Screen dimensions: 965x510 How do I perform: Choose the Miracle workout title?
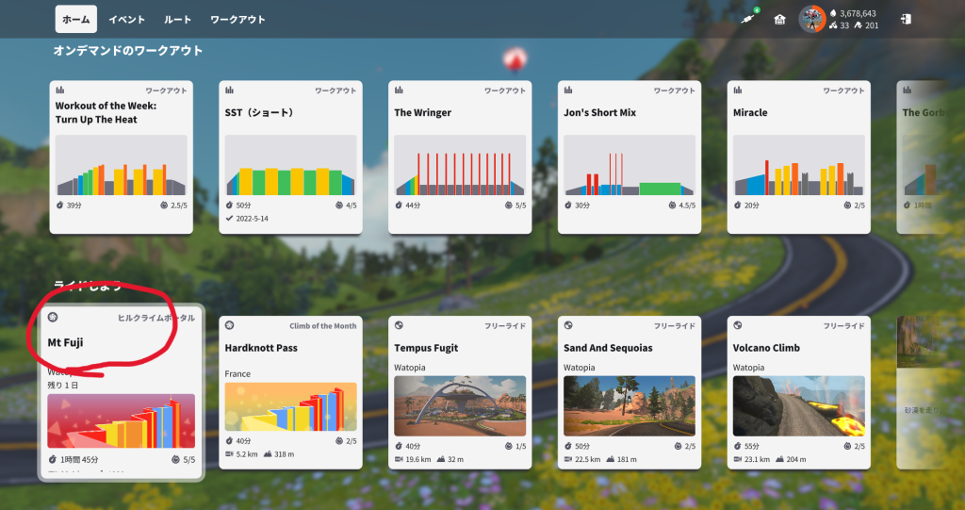[750, 113]
